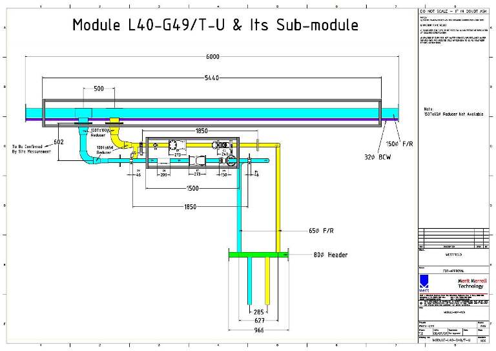Select the drawing number 'MODULE-L40-G49/T-U' in the title block
The width and height of the screenshot is (496, 351).
tap(451, 340)
